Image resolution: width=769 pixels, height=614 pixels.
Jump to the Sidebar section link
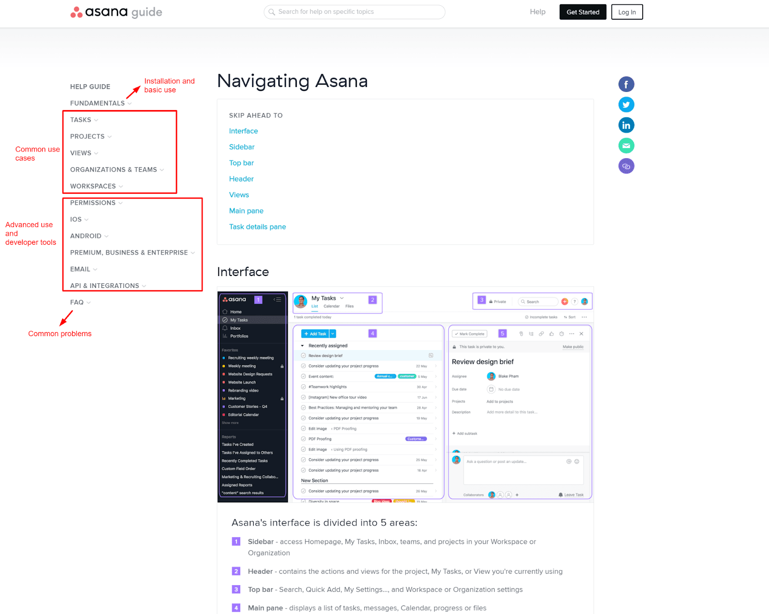242,147
